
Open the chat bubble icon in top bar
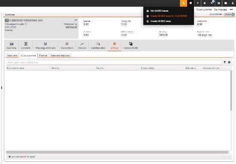click(191, 3)
